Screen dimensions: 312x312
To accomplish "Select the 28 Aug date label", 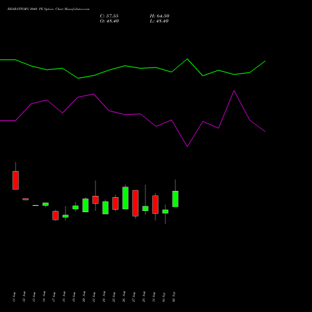I will point(144,297).
